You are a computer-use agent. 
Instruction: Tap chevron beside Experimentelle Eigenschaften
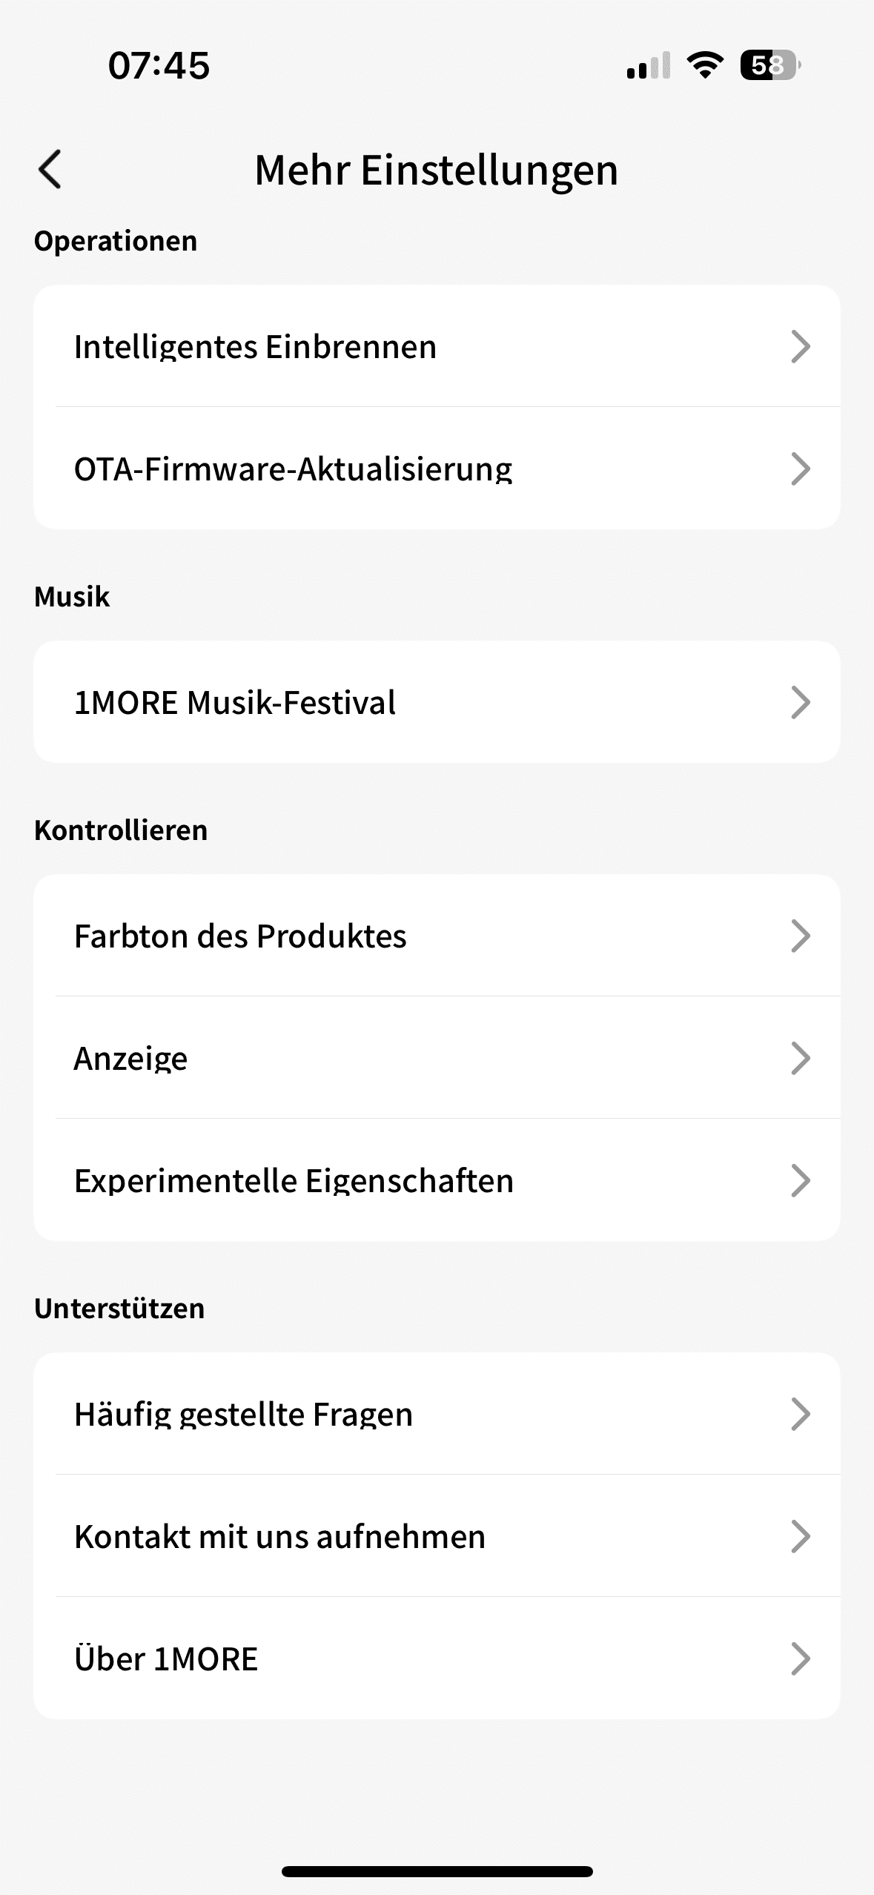pos(800,1180)
